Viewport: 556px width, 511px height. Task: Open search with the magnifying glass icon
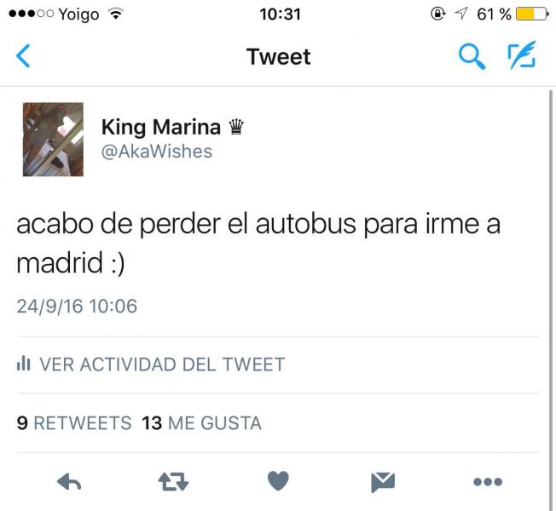(x=472, y=56)
